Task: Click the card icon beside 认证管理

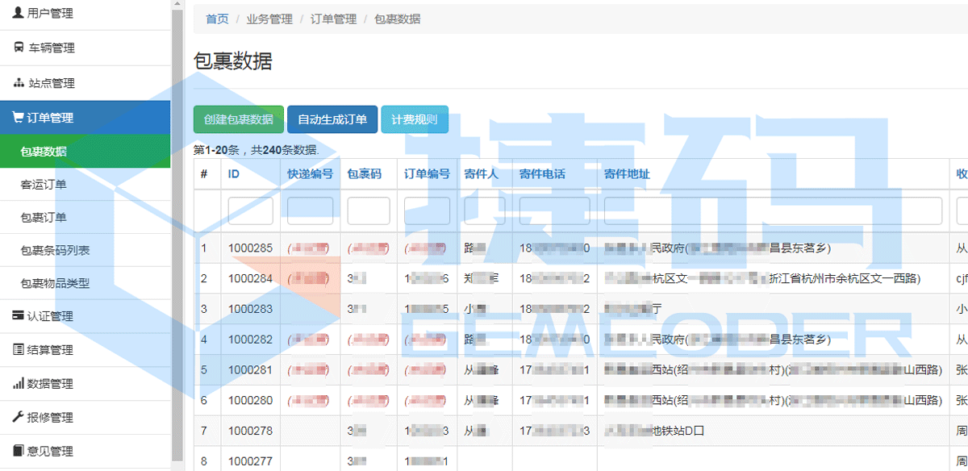Action: [x=18, y=316]
